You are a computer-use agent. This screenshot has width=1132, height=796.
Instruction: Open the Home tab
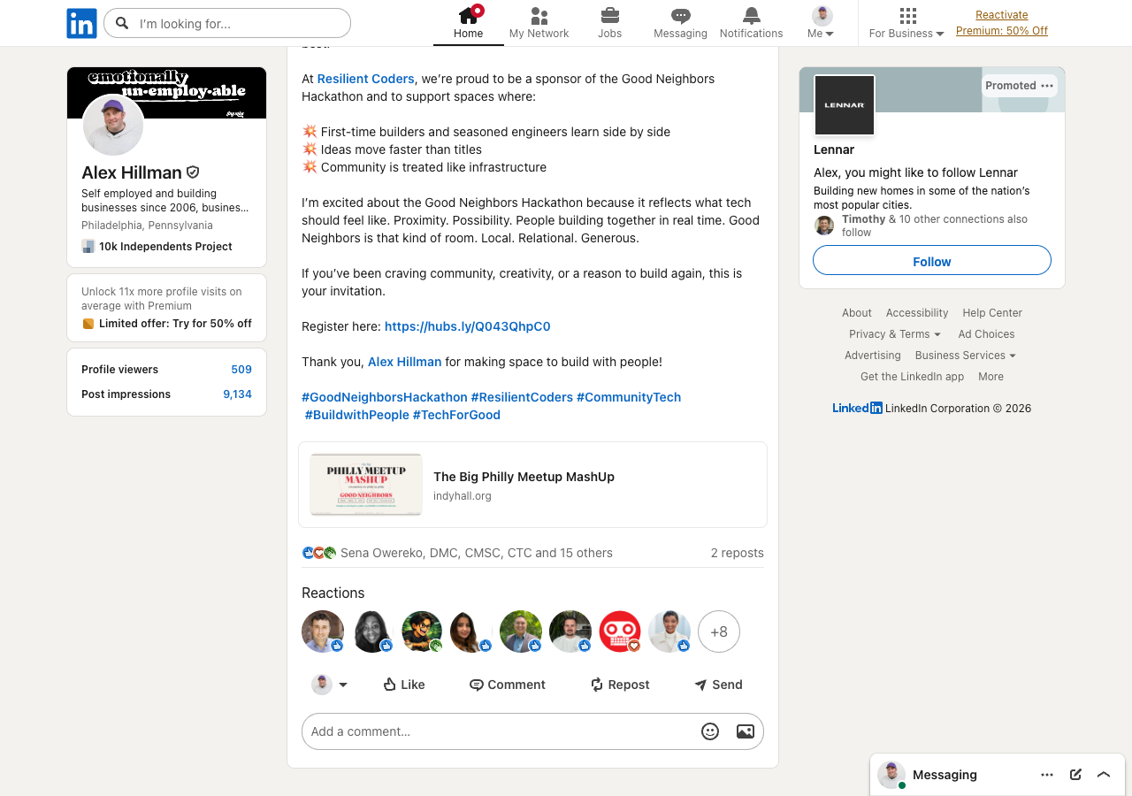pos(469,23)
